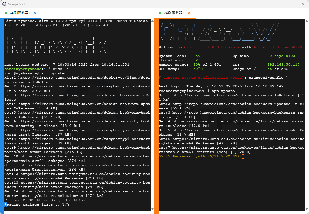Close the 样例服务器1 tab
This screenshot has width=309, height=214.
point(35,13)
